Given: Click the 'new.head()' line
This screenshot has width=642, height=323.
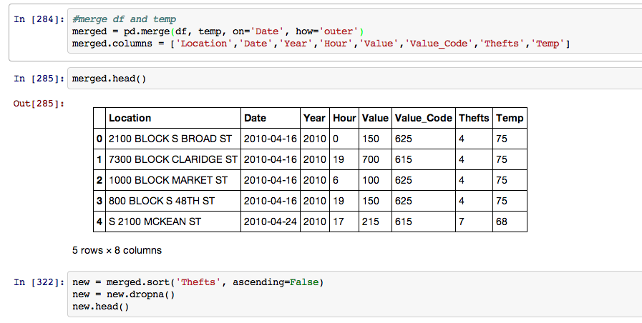Looking at the screenshot, I should [x=101, y=307].
